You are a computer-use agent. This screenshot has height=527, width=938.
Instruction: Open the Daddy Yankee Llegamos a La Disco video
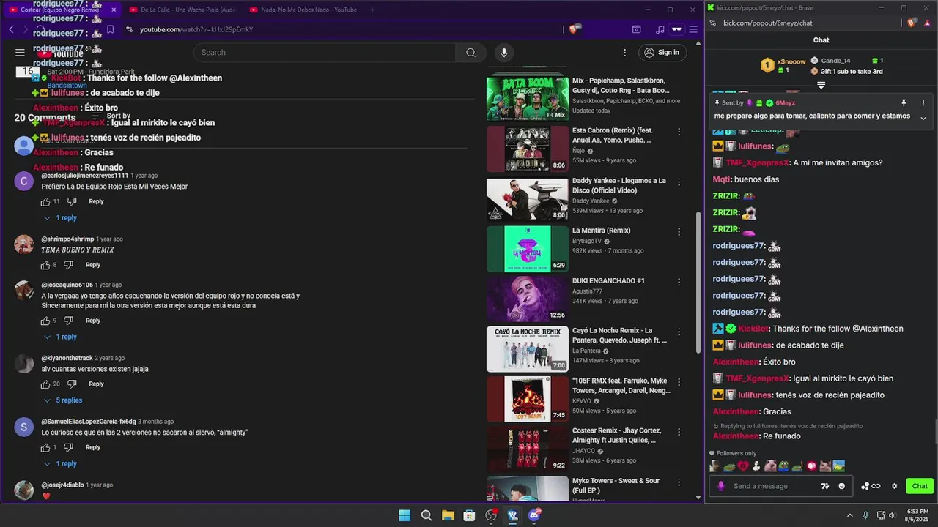coord(527,199)
